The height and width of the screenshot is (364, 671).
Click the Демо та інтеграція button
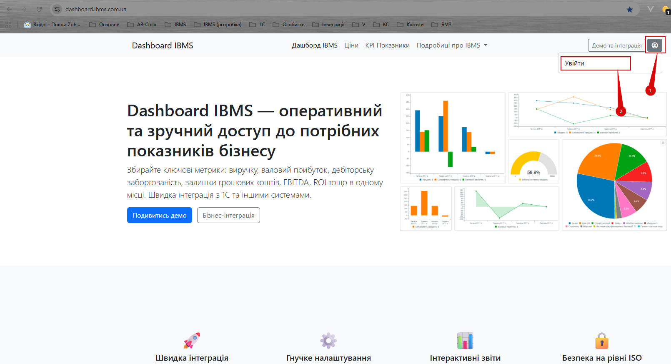pyautogui.click(x=616, y=45)
